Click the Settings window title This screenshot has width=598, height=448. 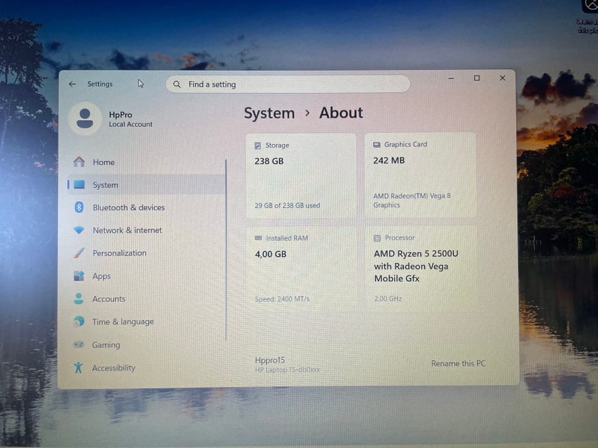[x=100, y=84]
